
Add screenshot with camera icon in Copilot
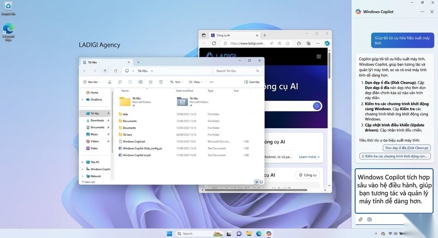[370, 219]
